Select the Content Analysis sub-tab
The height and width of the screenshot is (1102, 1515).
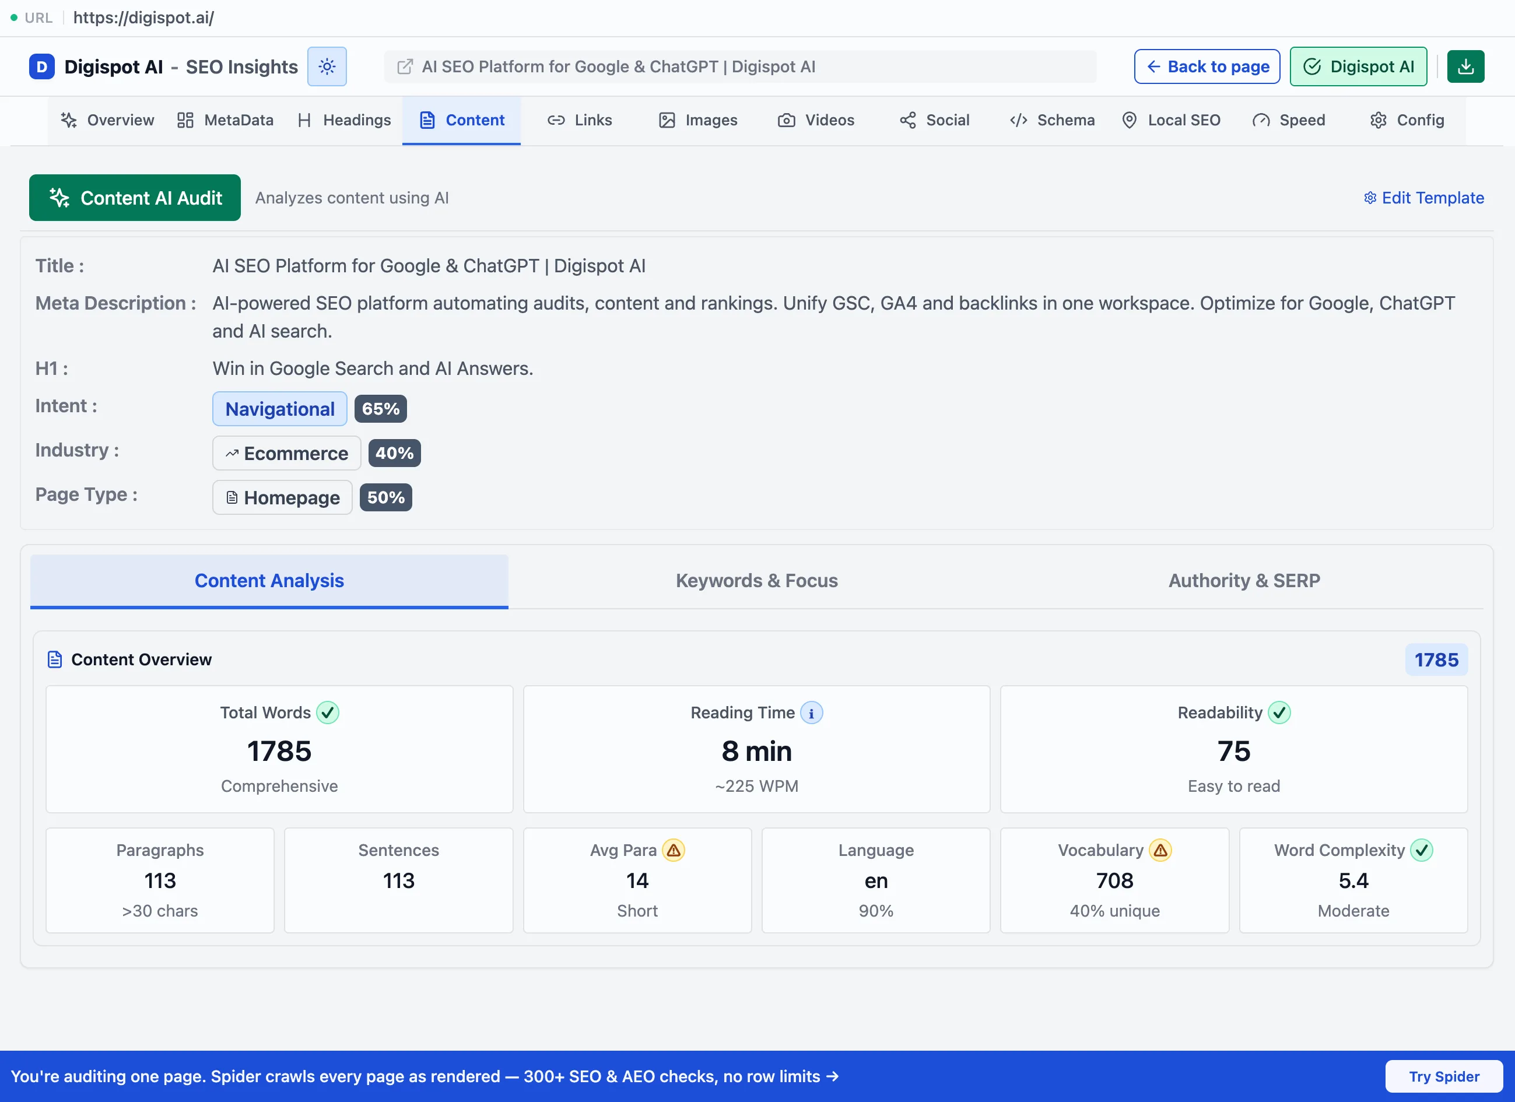pos(269,581)
